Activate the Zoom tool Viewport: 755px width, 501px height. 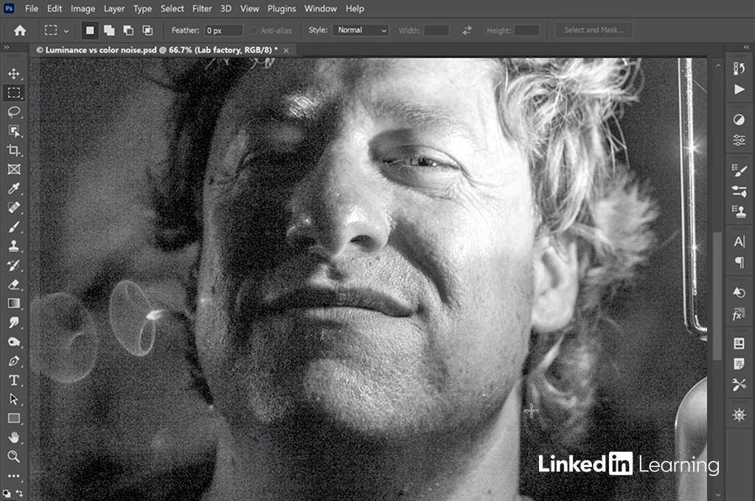14,457
